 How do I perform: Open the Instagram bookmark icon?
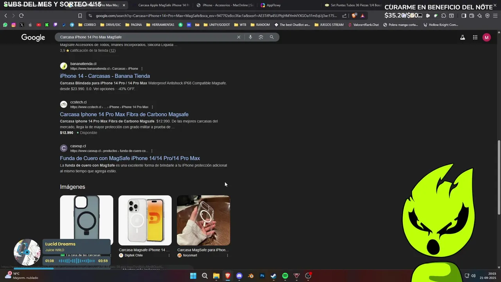click(13, 25)
